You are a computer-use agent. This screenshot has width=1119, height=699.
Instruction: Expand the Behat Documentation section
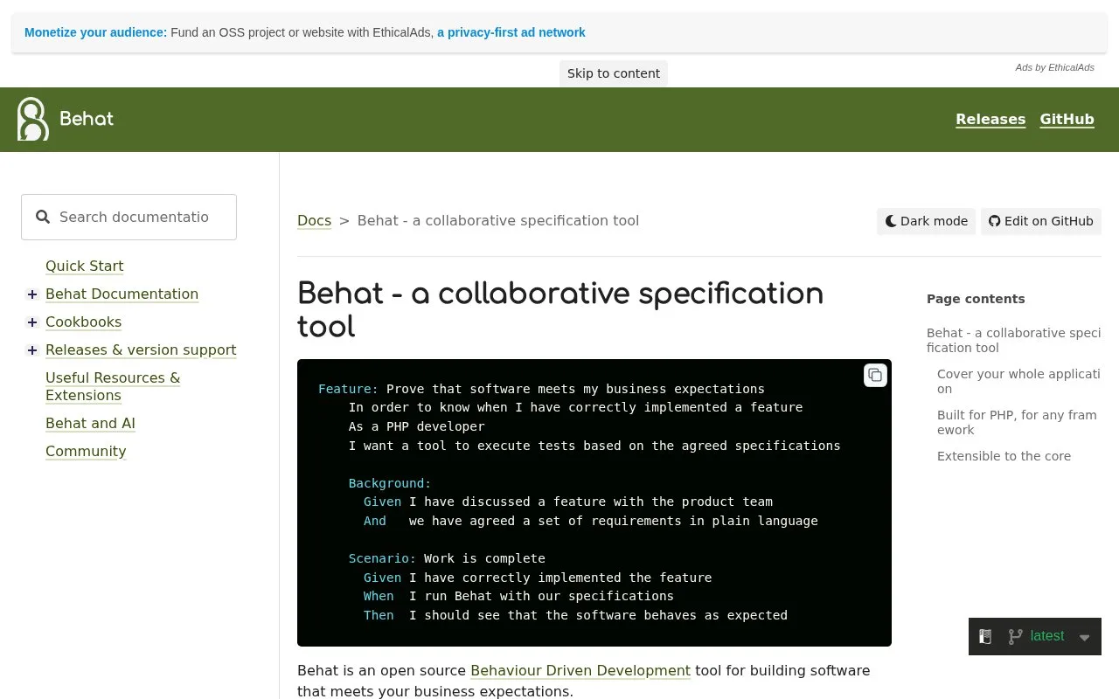point(32,294)
